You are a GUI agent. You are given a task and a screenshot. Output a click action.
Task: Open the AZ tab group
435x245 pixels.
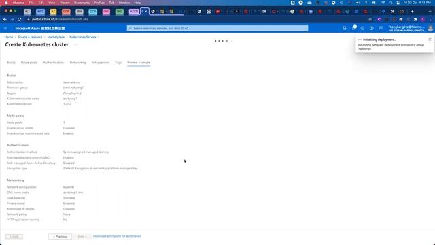point(53,12)
